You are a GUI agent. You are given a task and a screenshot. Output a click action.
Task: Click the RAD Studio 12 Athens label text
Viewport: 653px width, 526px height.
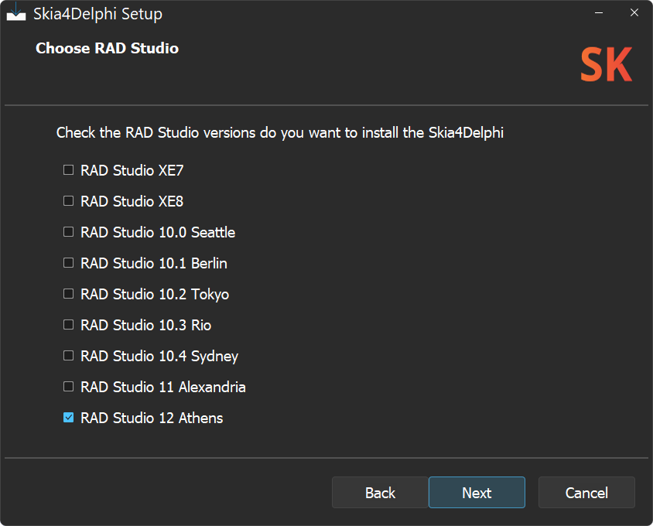click(x=152, y=418)
